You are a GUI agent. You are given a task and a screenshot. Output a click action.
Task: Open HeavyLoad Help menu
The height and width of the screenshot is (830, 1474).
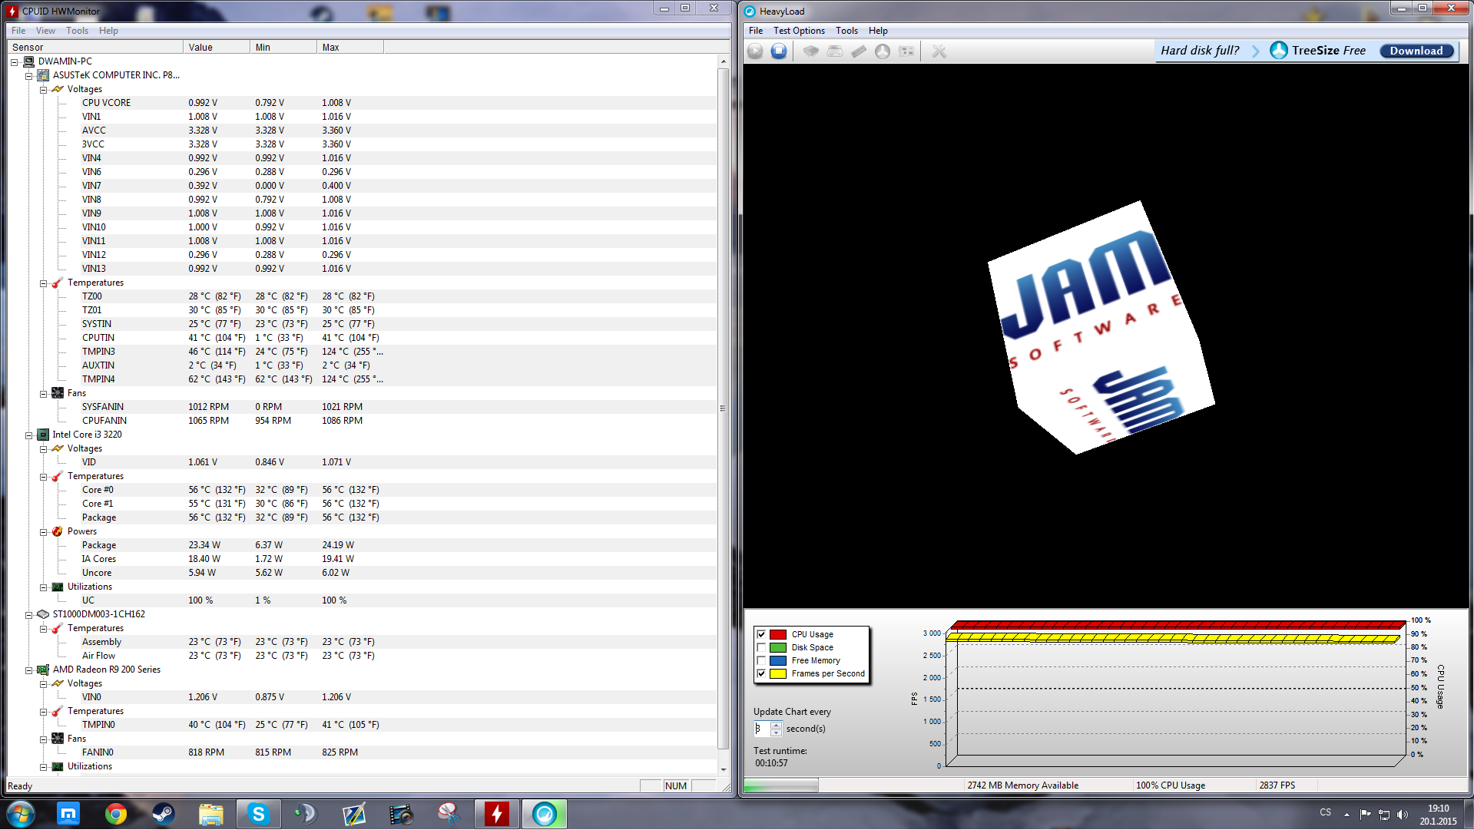coord(878,31)
